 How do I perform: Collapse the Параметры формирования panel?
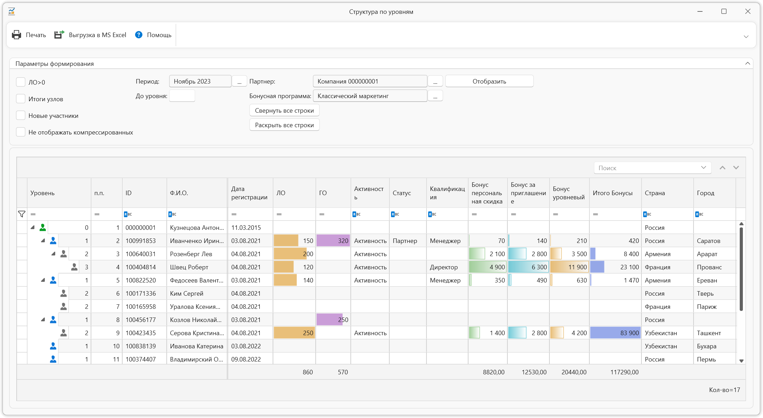[747, 63]
